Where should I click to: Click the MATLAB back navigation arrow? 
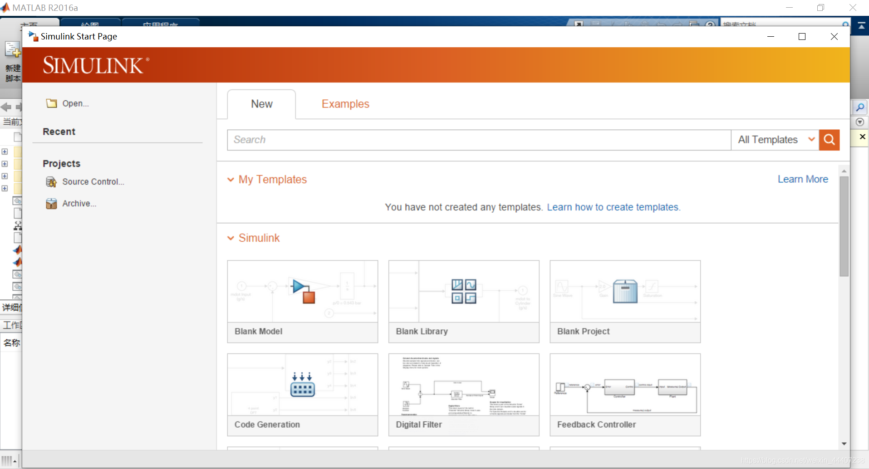tap(6, 107)
